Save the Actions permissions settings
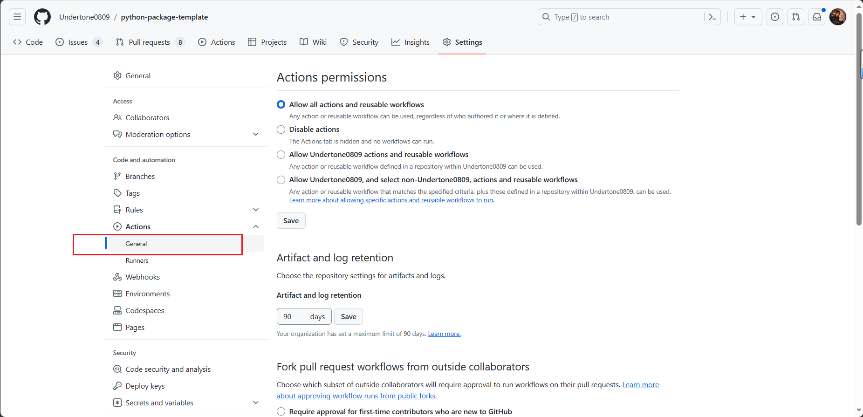 click(291, 220)
